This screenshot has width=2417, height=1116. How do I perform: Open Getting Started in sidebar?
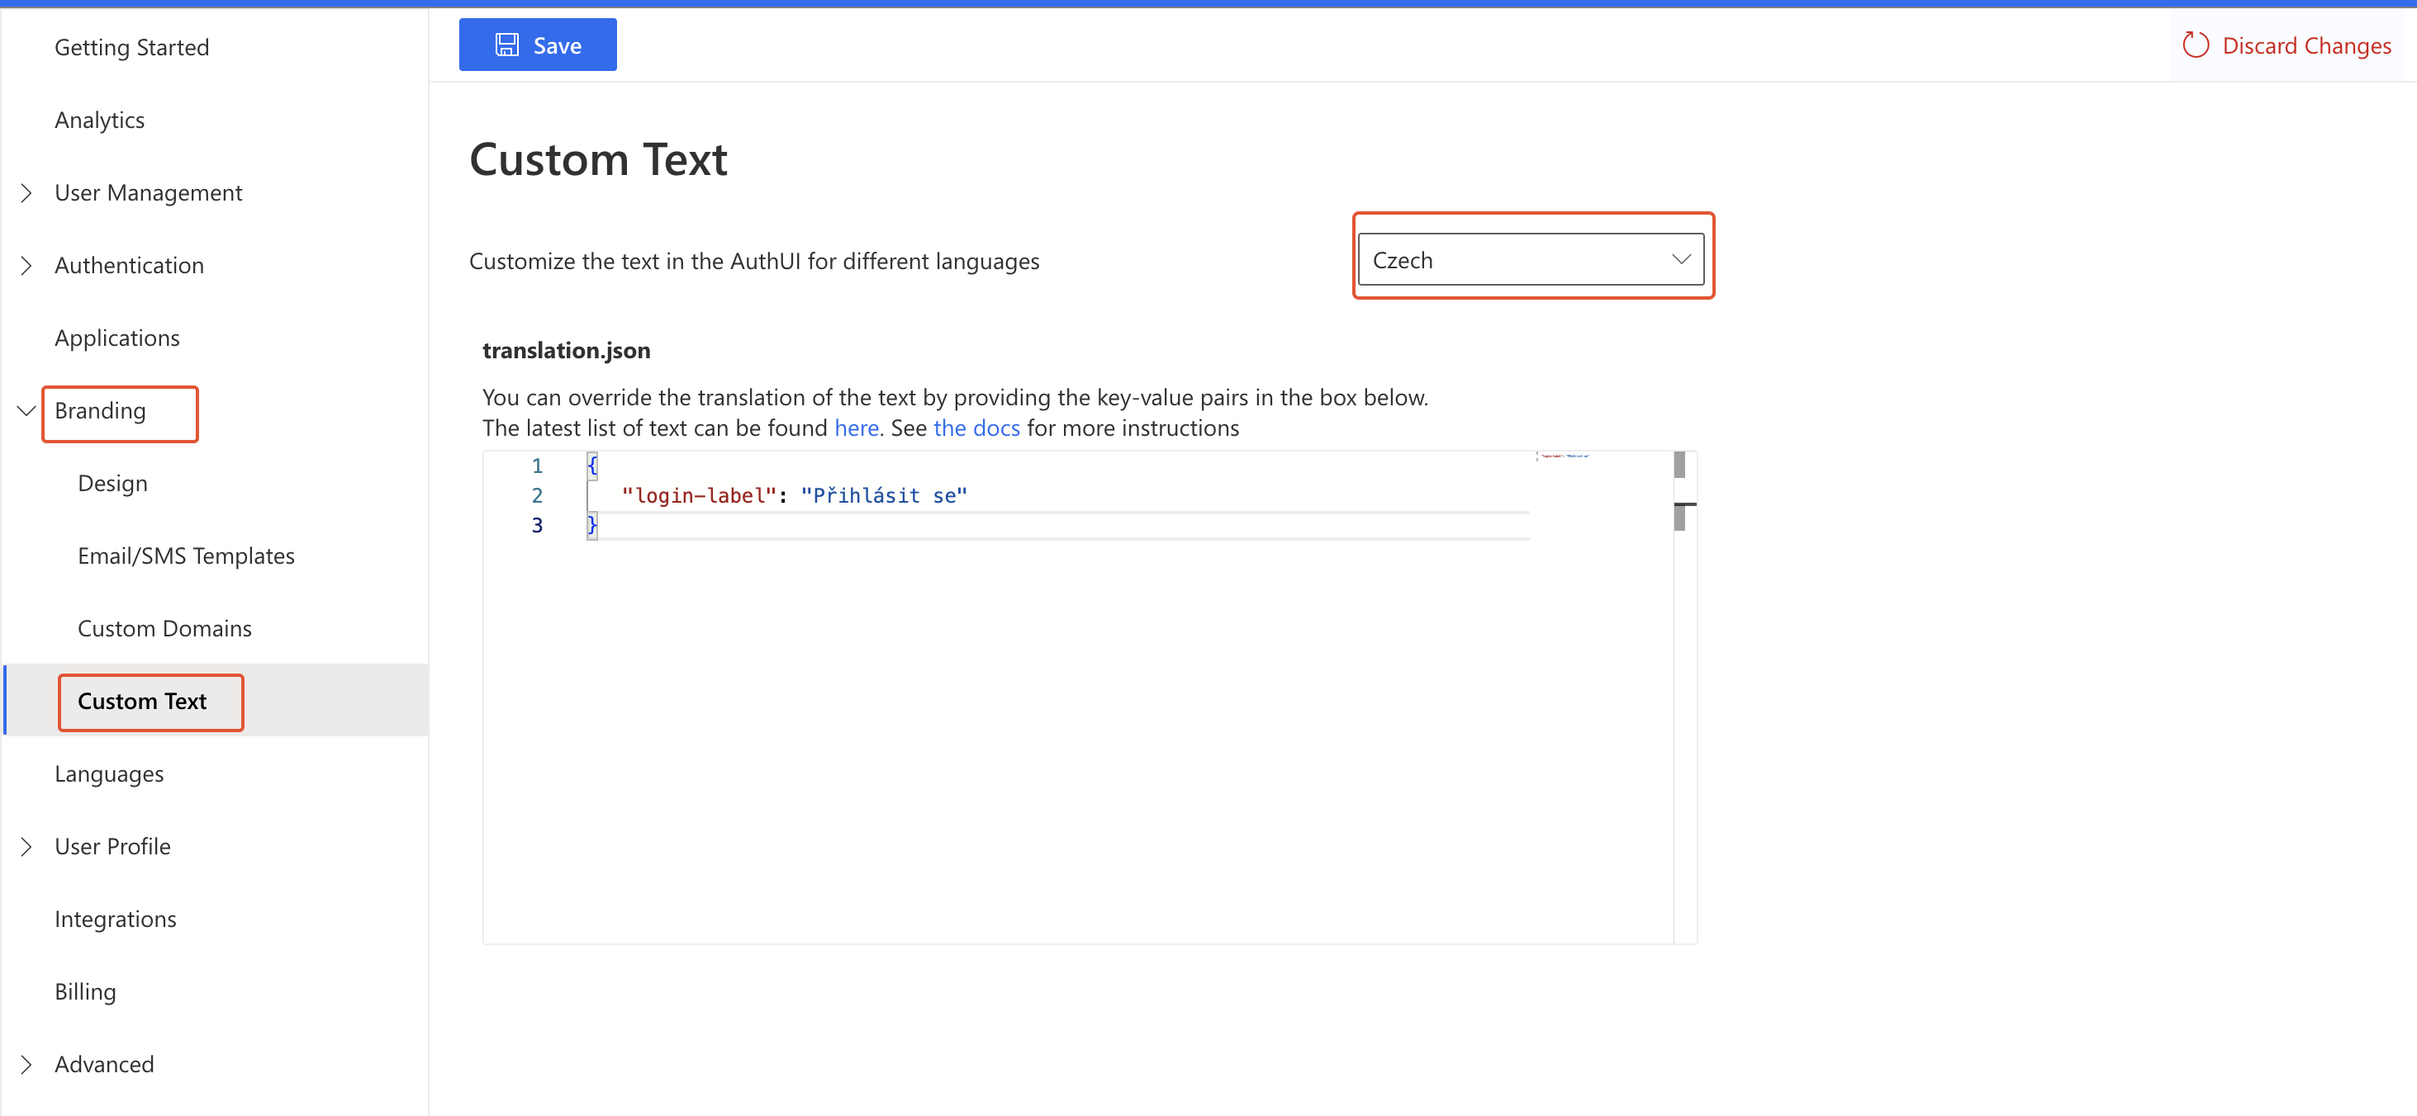coord(131,48)
